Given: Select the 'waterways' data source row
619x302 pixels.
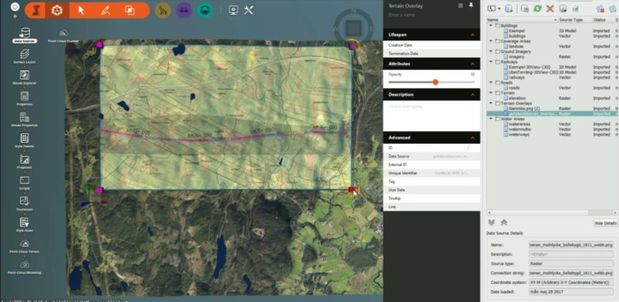Looking at the screenshot, I should 553,135.
